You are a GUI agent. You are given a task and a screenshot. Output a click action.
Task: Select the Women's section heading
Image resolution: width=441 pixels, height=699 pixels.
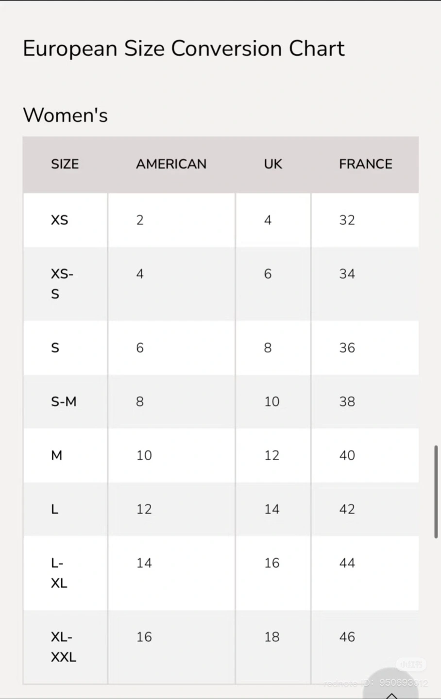tap(65, 116)
